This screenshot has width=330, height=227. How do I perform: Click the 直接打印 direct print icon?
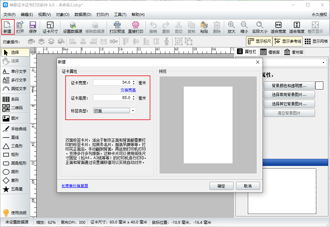[x=136, y=27]
